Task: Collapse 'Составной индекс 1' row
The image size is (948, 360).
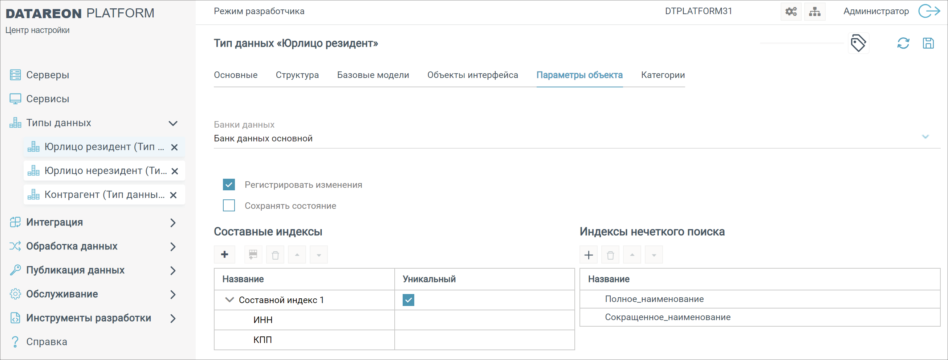Action: 228,300
